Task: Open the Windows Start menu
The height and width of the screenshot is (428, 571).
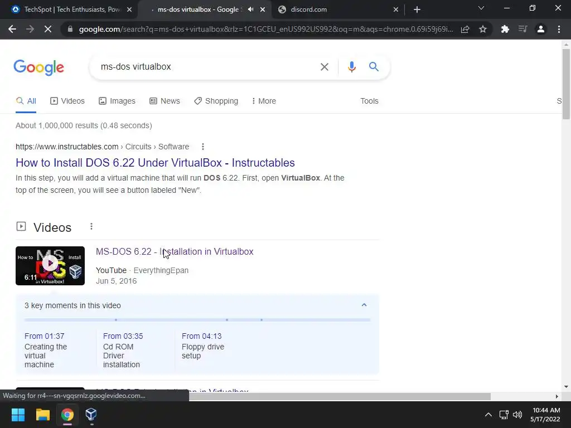Action: point(18,415)
